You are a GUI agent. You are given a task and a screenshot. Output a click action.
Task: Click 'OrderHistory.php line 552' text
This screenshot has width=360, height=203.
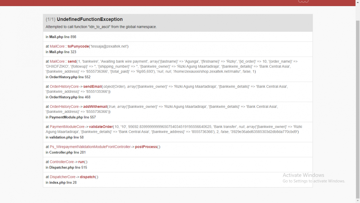coord(70,77)
